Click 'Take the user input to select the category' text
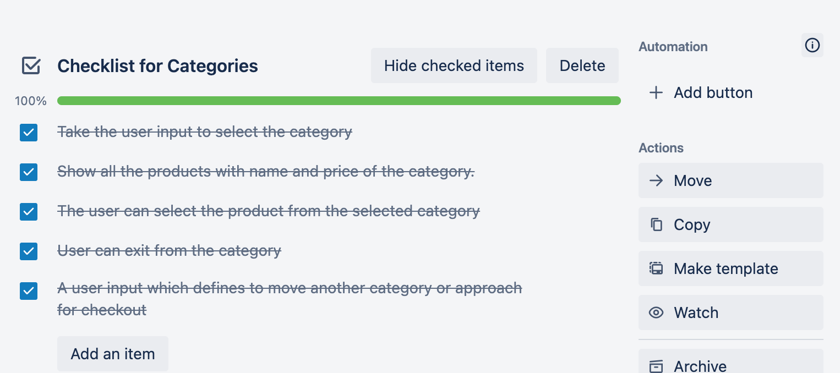 tap(204, 132)
